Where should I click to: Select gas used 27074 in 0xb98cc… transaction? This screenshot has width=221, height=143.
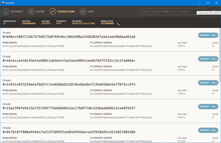coord(181,46)
